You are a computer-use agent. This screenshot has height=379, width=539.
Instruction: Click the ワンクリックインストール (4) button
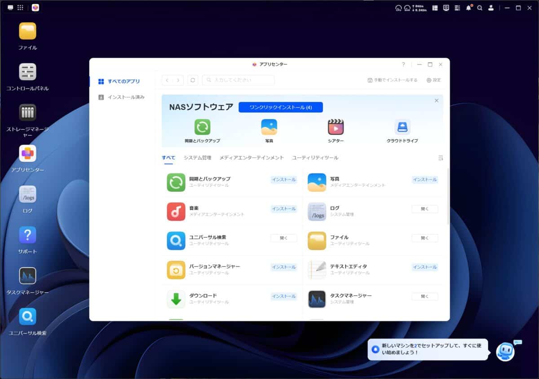(x=280, y=107)
